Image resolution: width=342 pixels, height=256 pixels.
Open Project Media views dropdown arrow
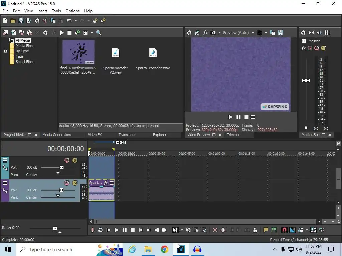pyautogui.click(x=92, y=33)
